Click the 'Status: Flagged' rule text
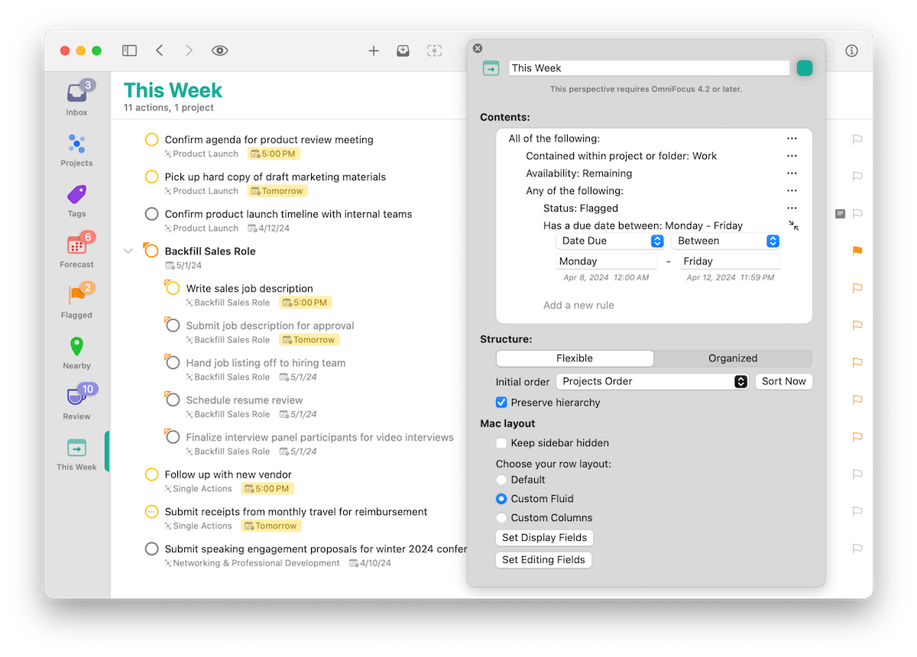The image size is (917, 657). click(x=581, y=208)
